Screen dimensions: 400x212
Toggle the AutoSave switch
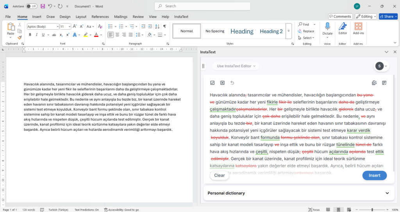(32, 6)
